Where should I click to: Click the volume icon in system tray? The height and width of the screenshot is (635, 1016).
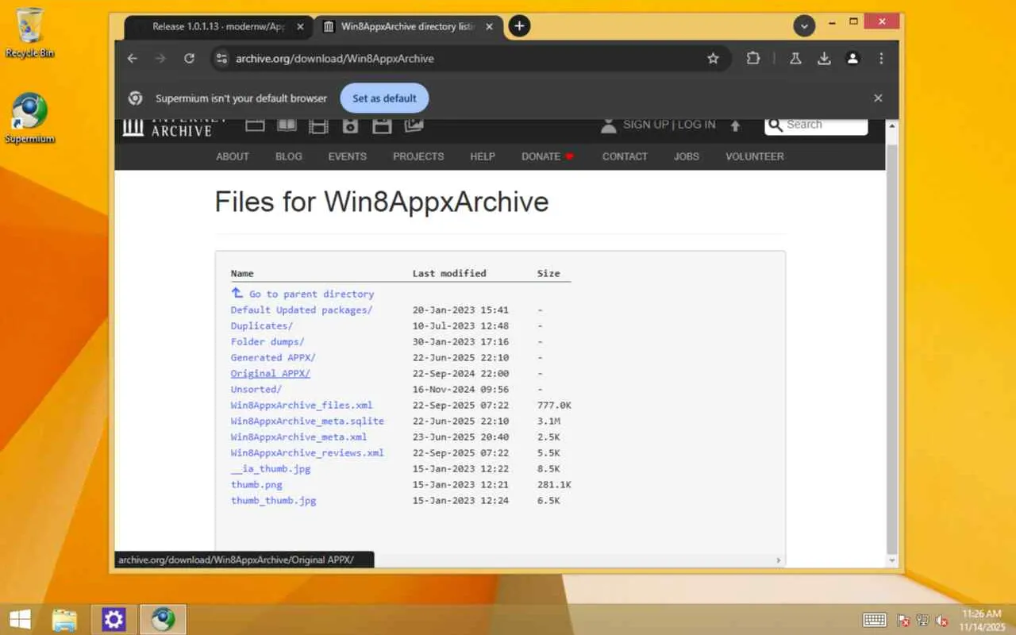942,620
